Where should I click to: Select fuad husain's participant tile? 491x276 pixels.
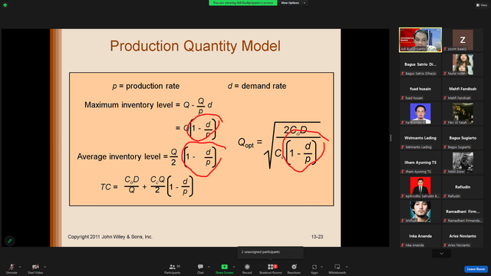(420, 89)
